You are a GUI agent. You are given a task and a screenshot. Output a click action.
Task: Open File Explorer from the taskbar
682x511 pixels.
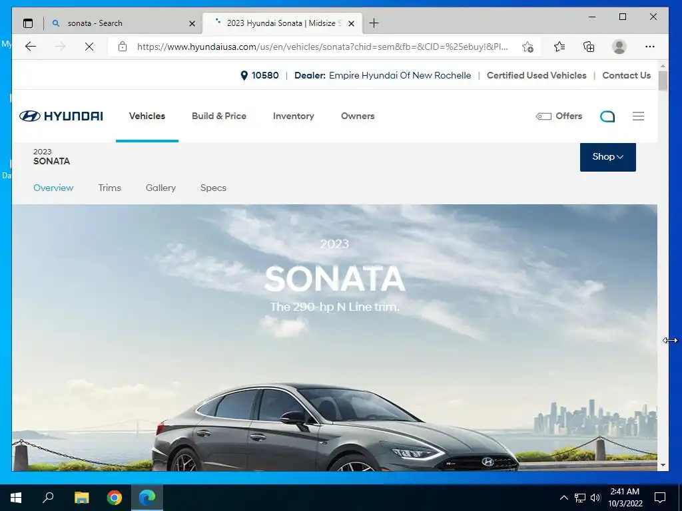pos(81,498)
